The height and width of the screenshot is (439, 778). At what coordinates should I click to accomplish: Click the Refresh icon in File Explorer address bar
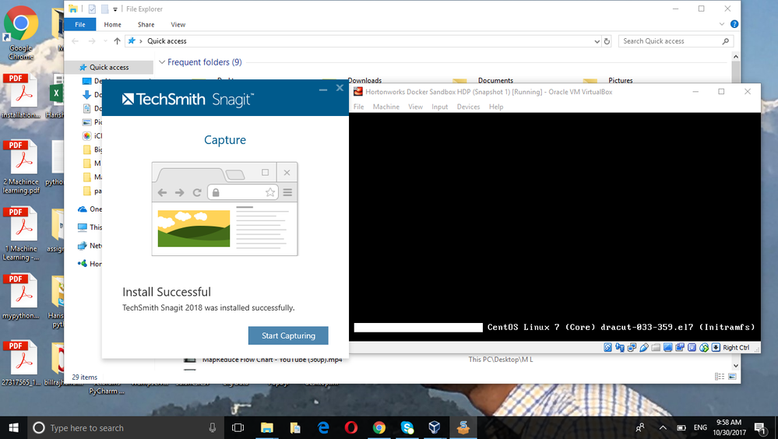[607, 41]
